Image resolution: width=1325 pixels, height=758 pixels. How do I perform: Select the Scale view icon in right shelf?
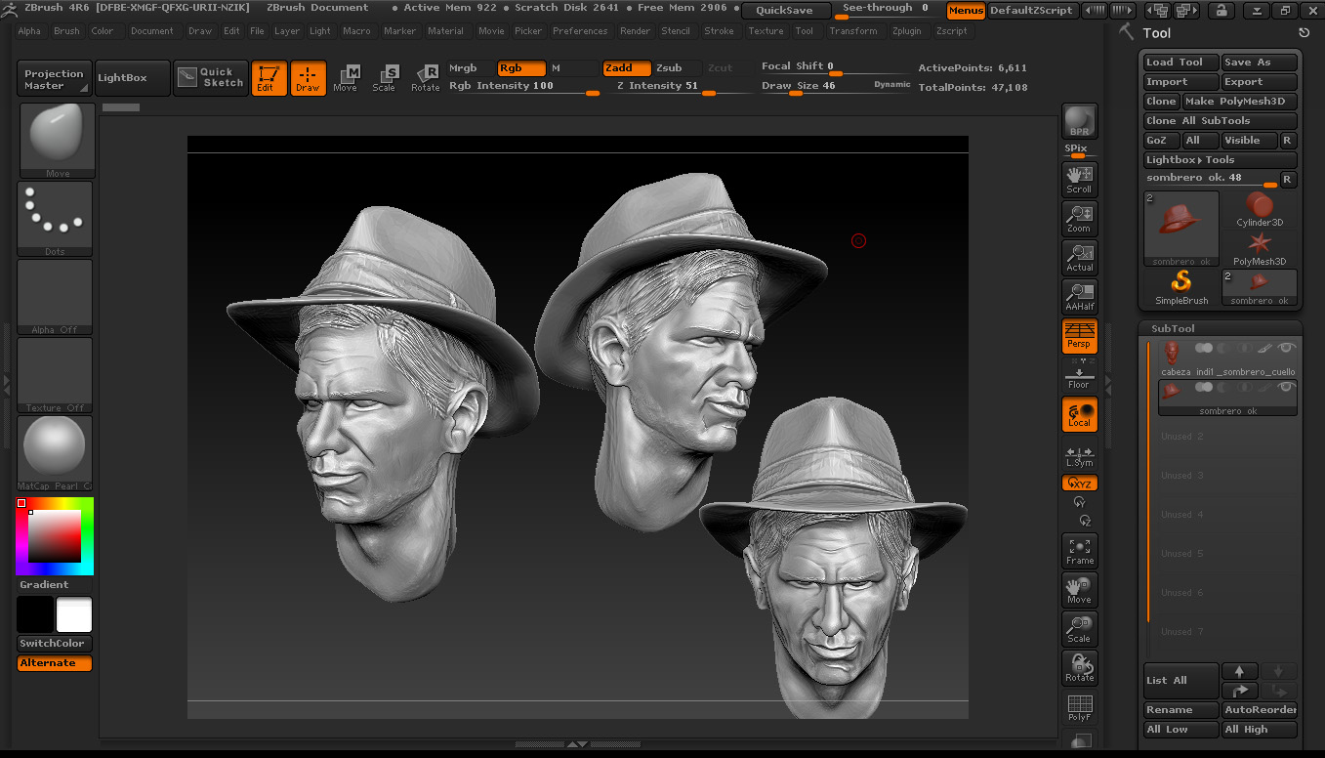point(1079,628)
